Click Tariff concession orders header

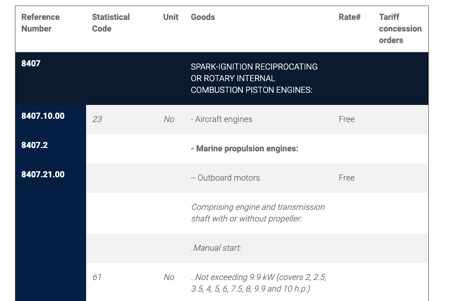click(x=400, y=29)
